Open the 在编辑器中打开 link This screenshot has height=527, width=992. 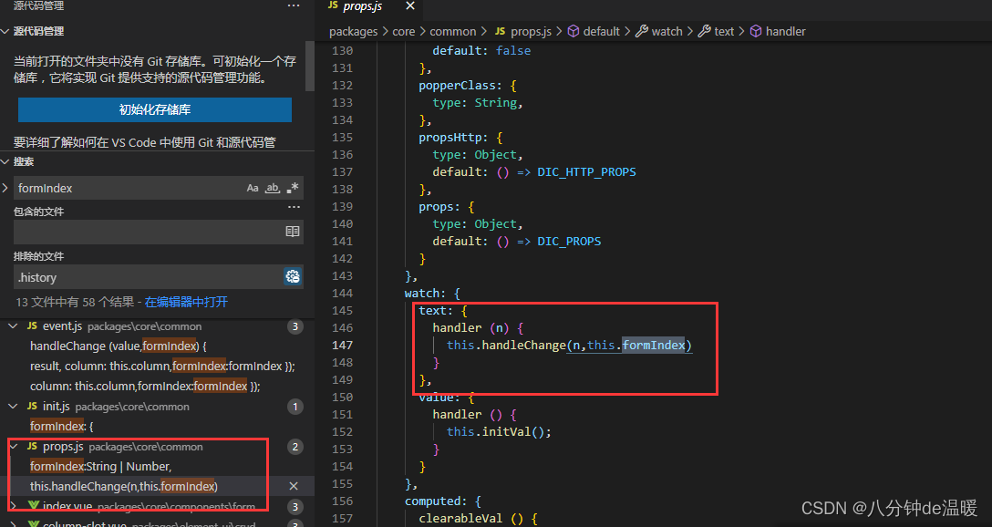point(186,303)
